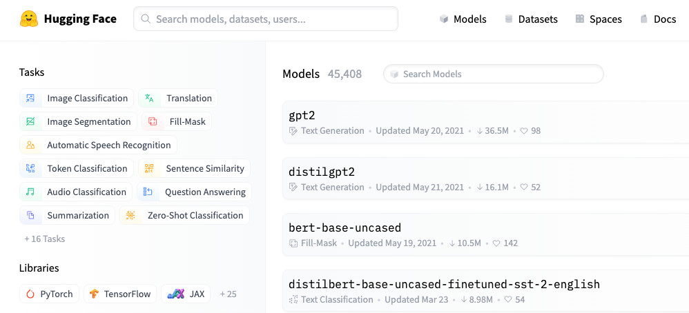
Task: Click the Fill-Mask task icon in Tasks
Action: (x=153, y=121)
